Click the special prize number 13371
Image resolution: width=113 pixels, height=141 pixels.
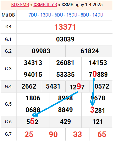pyautogui.click(x=65, y=27)
